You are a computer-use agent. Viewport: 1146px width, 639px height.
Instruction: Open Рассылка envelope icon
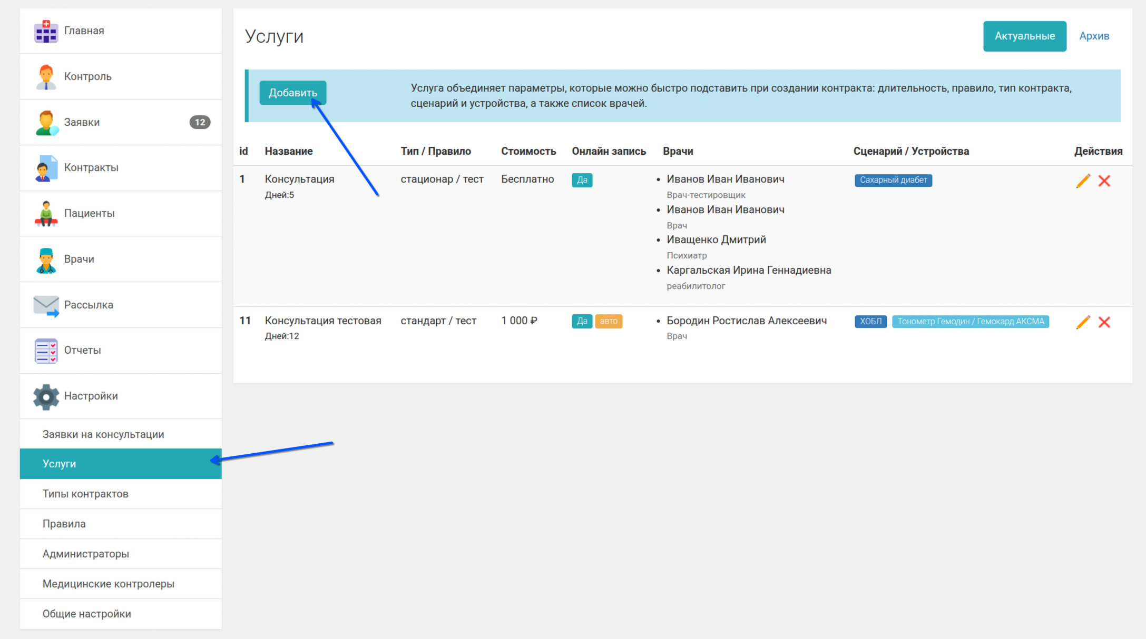46,305
